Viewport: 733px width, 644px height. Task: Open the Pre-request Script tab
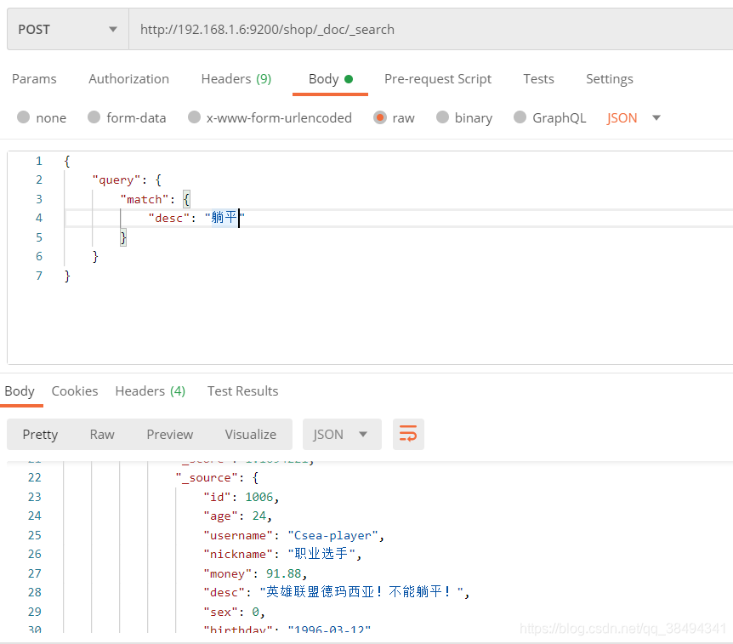(x=437, y=79)
